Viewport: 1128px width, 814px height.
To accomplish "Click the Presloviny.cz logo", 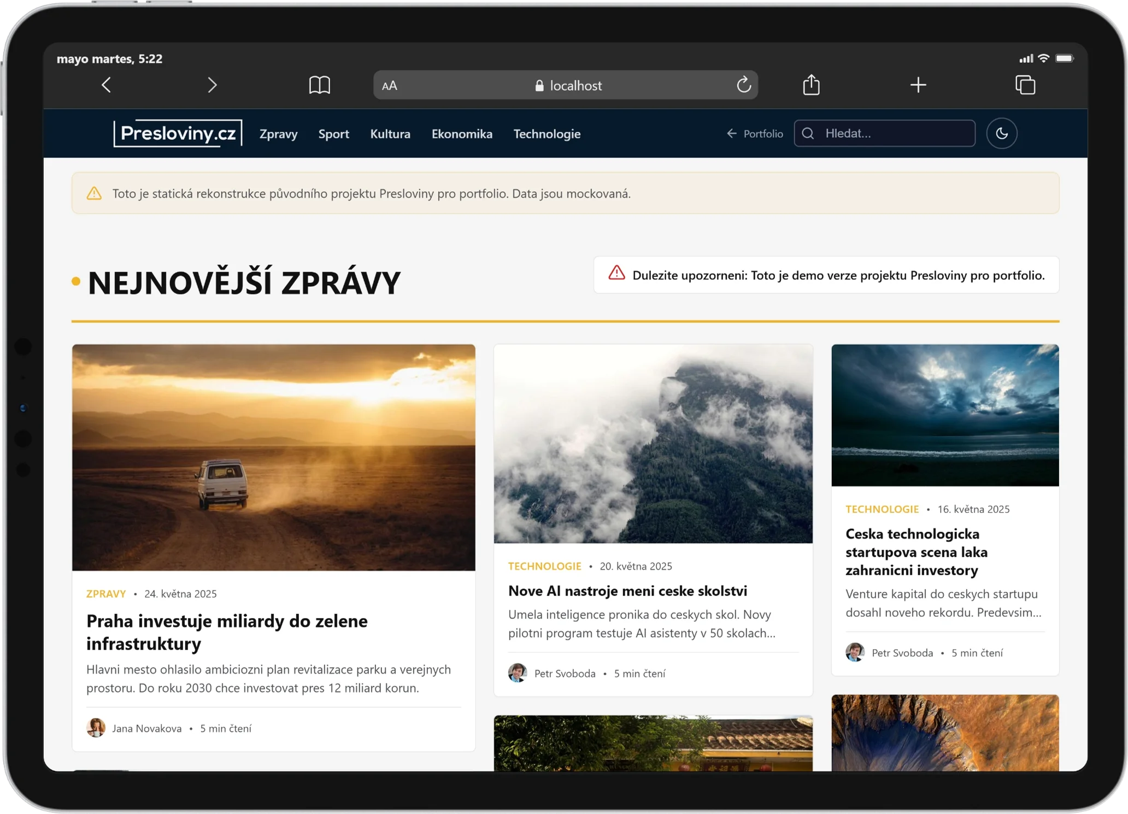I will (x=178, y=133).
